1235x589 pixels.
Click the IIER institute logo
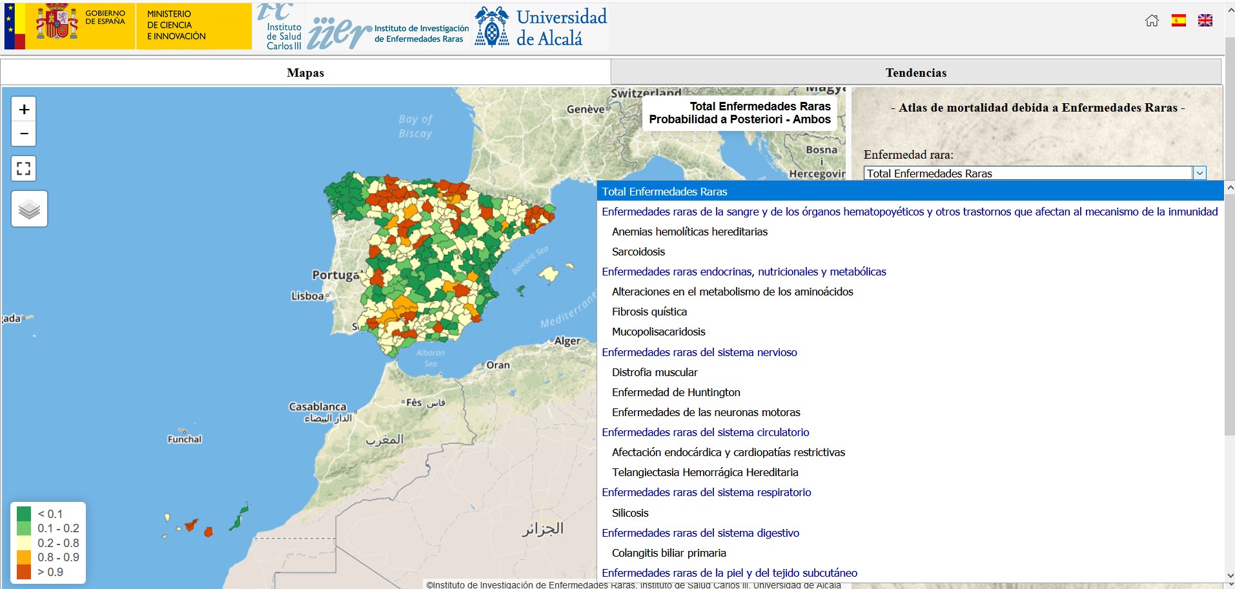[389, 32]
